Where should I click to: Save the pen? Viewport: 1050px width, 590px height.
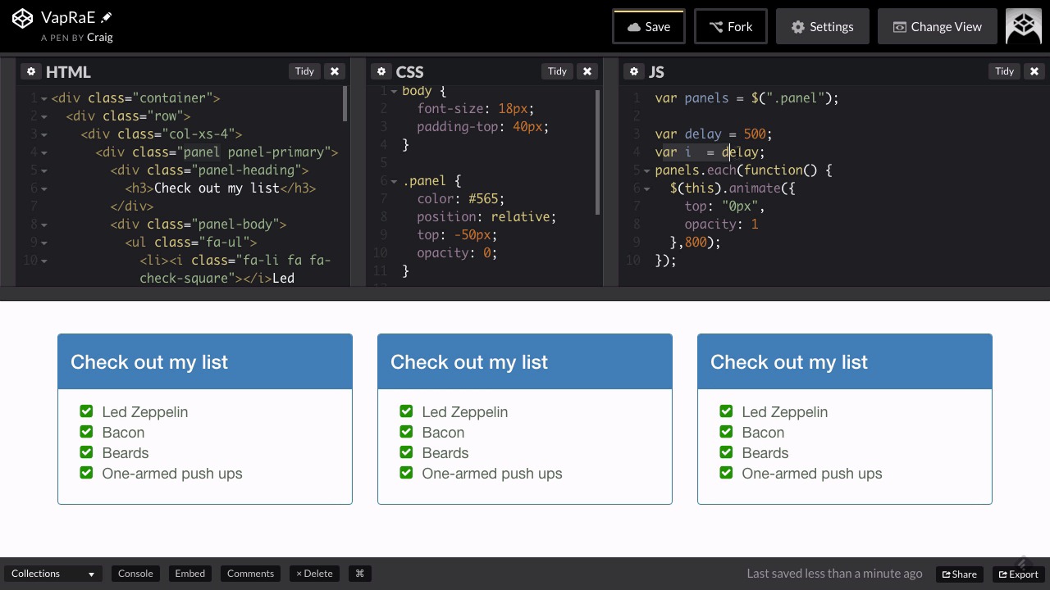648,26
